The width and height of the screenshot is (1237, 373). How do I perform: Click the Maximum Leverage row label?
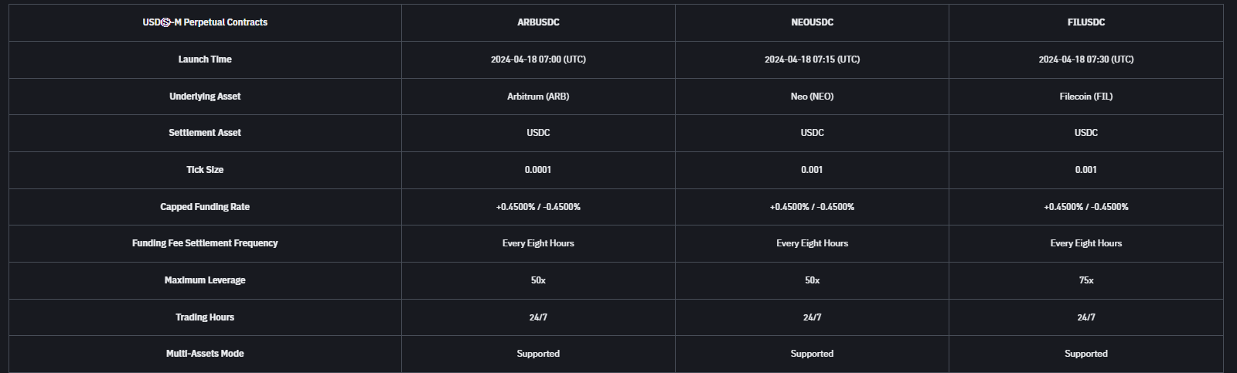(205, 280)
